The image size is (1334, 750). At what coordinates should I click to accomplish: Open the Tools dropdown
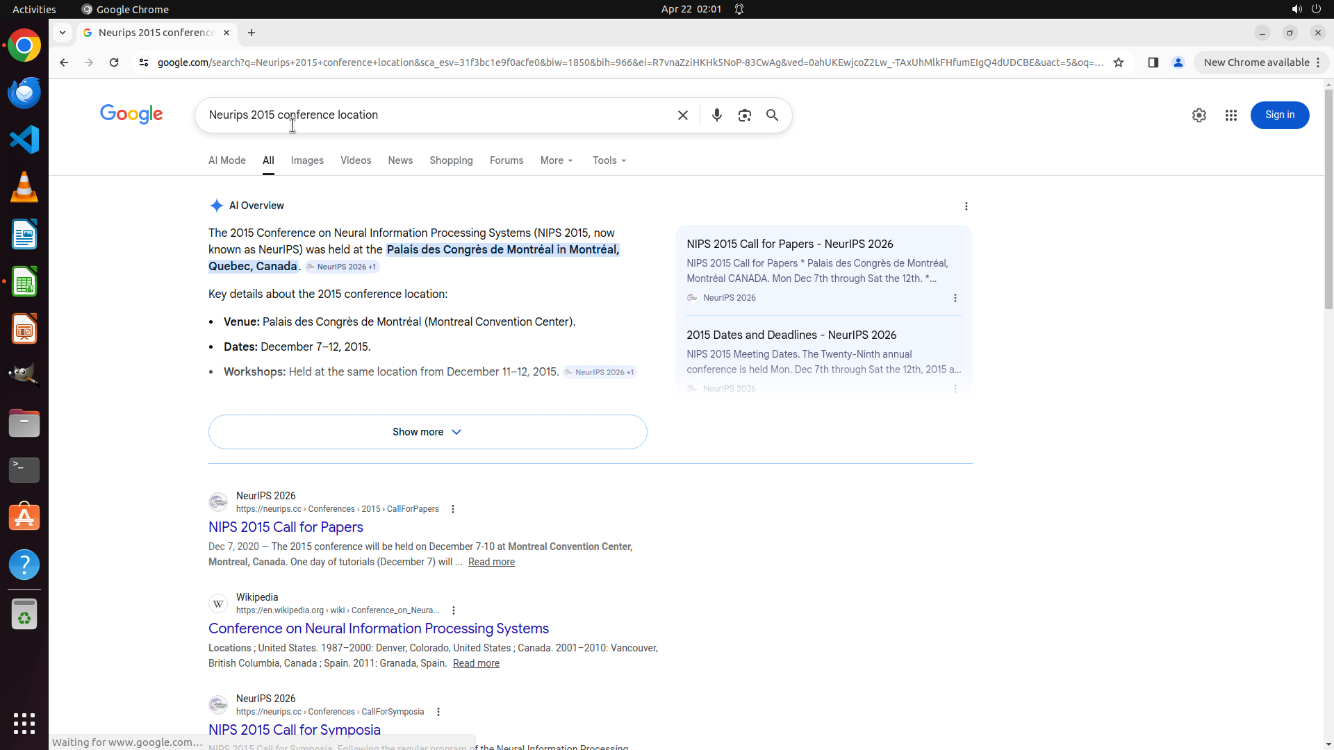609,160
